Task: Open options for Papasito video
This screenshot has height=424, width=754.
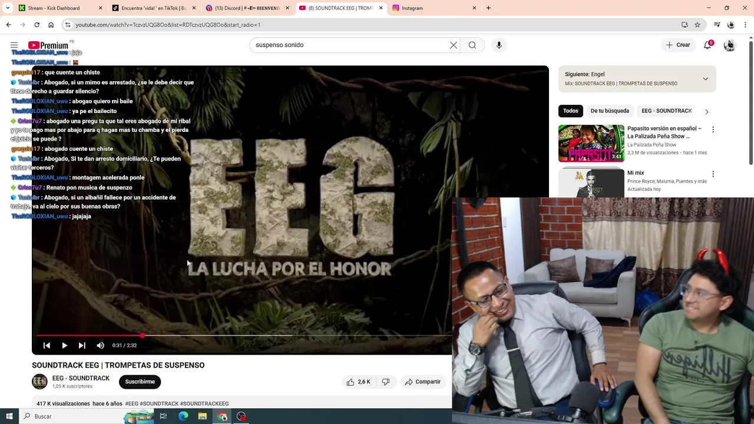Action: [x=713, y=130]
